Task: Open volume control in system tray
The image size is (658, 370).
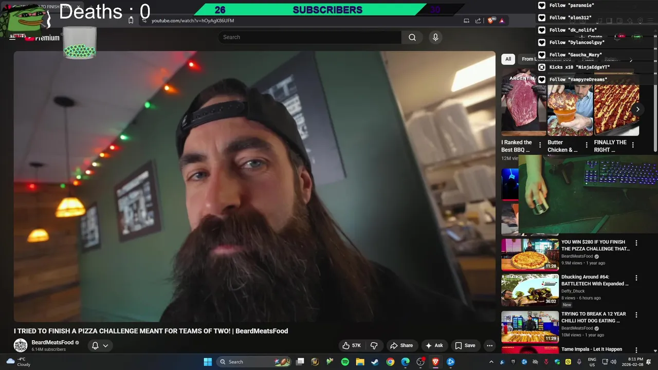Action: point(614,362)
